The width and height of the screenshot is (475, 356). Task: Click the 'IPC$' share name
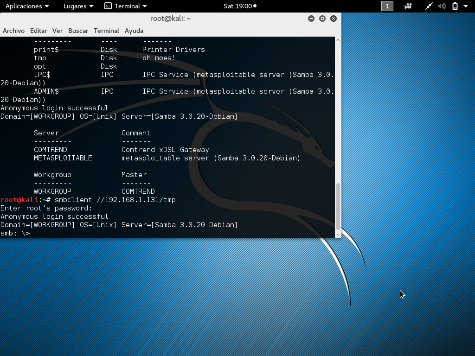coord(42,75)
